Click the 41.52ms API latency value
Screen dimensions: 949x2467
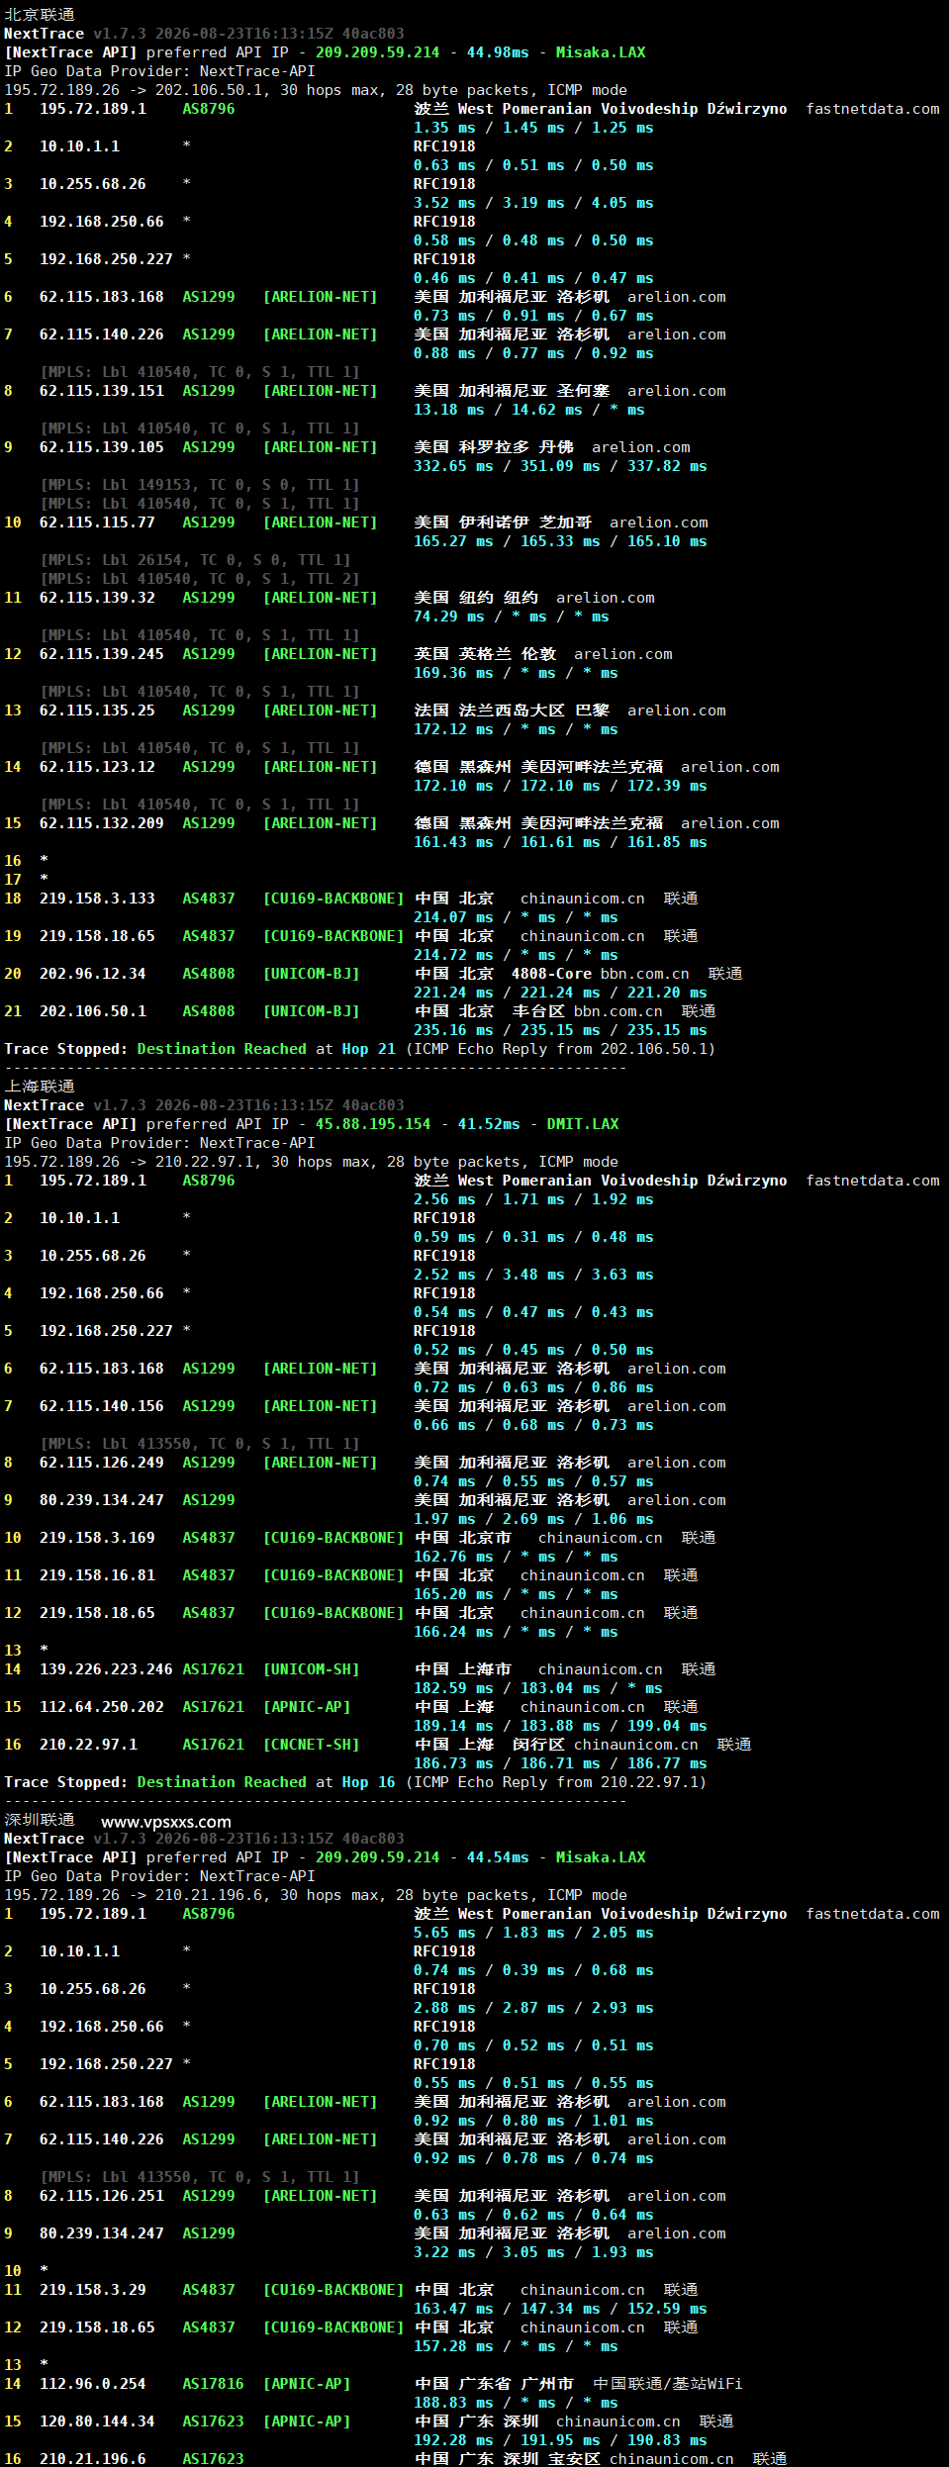click(x=489, y=1124)
